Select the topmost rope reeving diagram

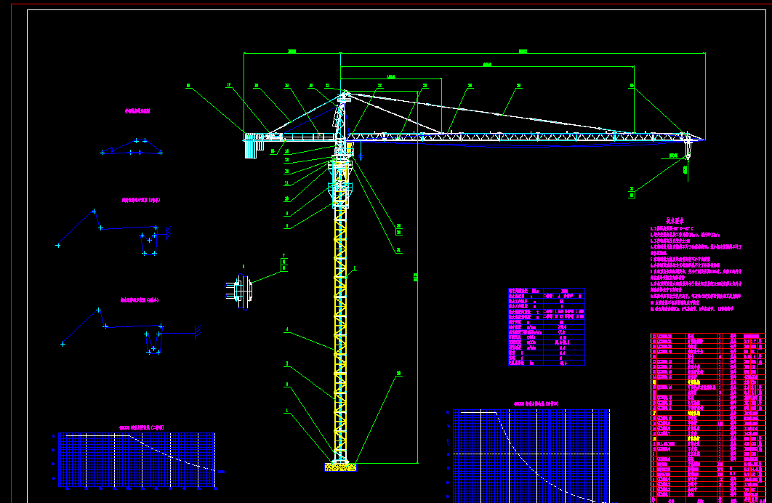[132, 147]
